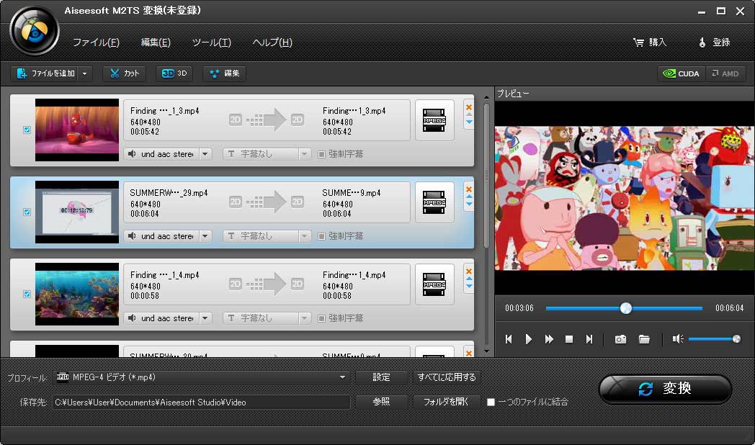The height and width of the screenshot is (445, 755).
Task: Stop the preview playback
Action: click(569, 339)
